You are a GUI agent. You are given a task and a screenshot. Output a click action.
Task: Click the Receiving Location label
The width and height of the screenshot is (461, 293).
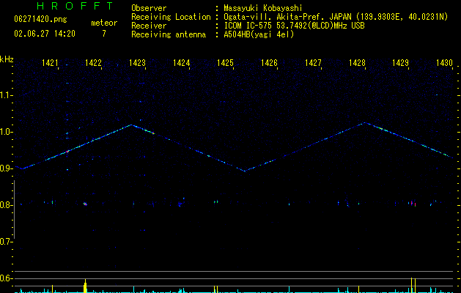tap(171, 17)
